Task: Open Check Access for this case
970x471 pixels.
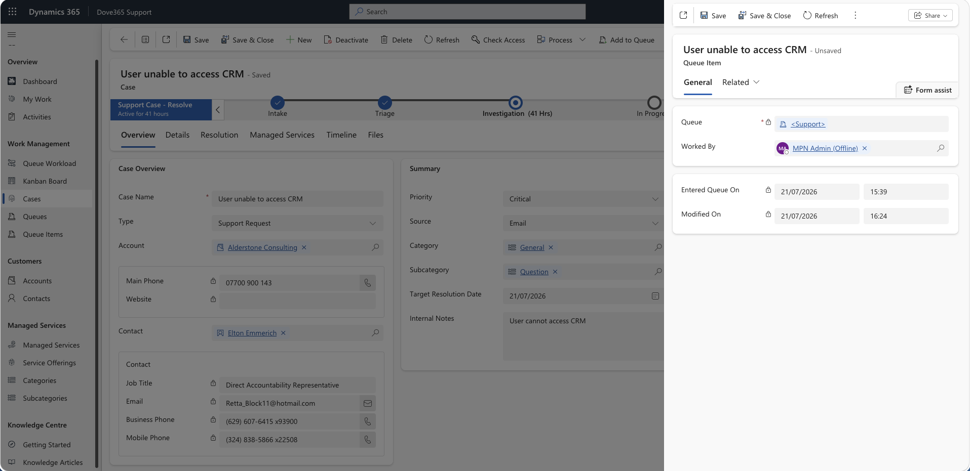Action: point(498,40)
